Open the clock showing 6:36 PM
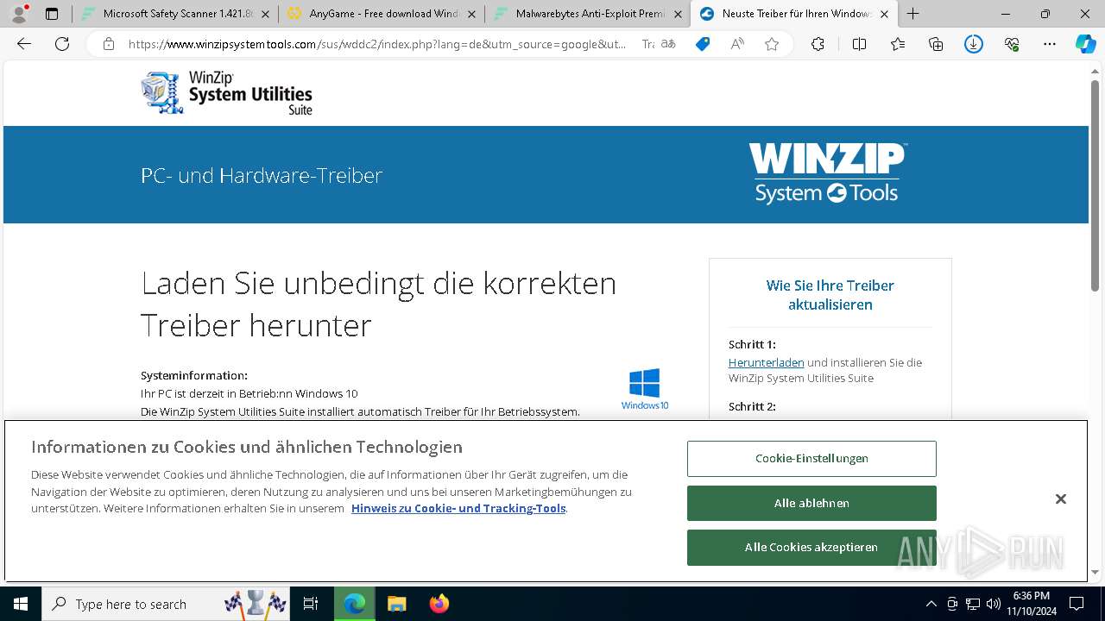Viewport: 1105px width, 621px height. (x=1031, y=604)
